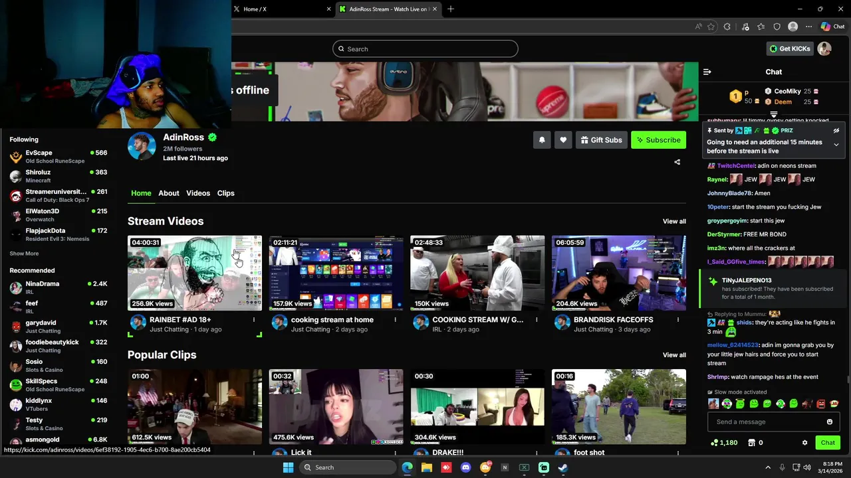Show hidden system tray icons chevron
This screenshot has width=851, height=478.
[768, 467]
